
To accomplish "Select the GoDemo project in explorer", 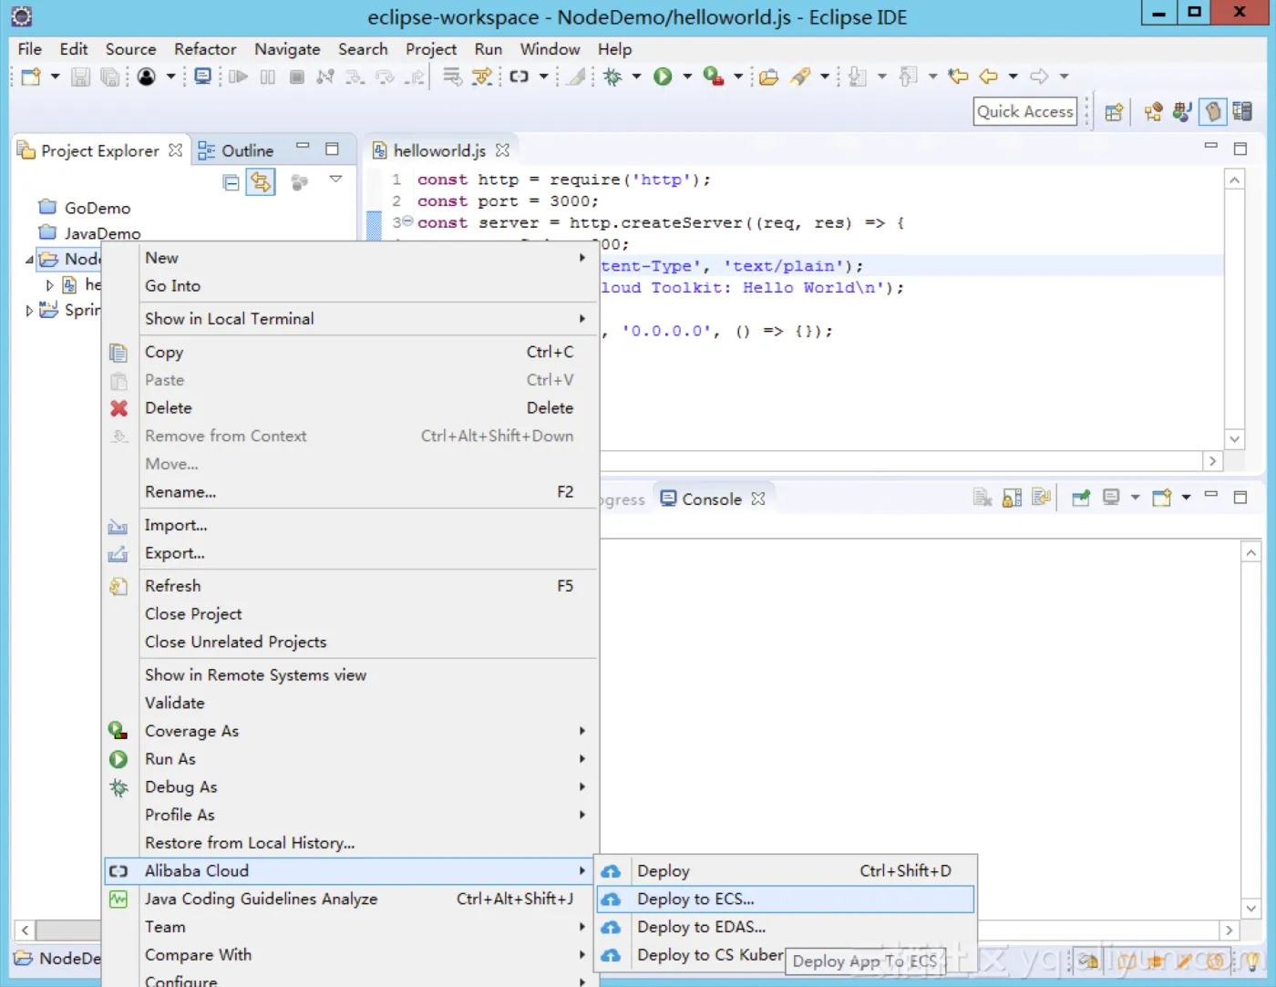I will tap(85, 208).
